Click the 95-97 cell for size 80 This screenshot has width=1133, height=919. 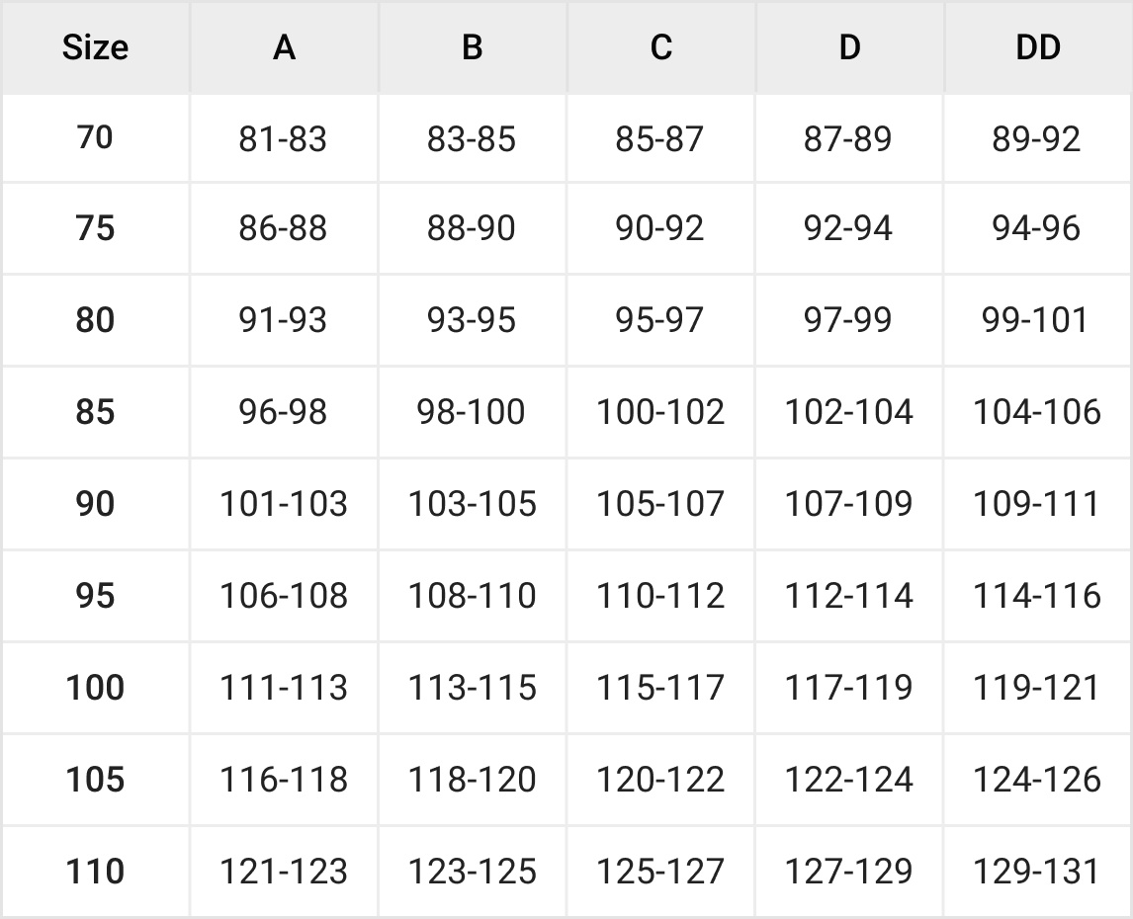tap(659, 321)
